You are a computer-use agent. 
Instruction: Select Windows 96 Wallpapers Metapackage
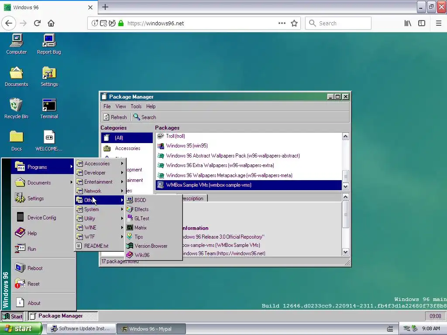pyautogui.click(x=248, y=175)
